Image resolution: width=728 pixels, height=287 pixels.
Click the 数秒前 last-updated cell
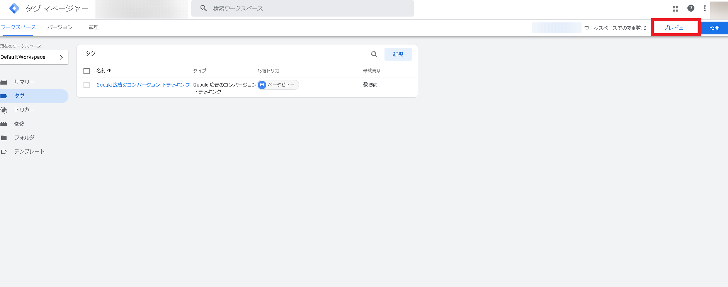pos(370,85)
